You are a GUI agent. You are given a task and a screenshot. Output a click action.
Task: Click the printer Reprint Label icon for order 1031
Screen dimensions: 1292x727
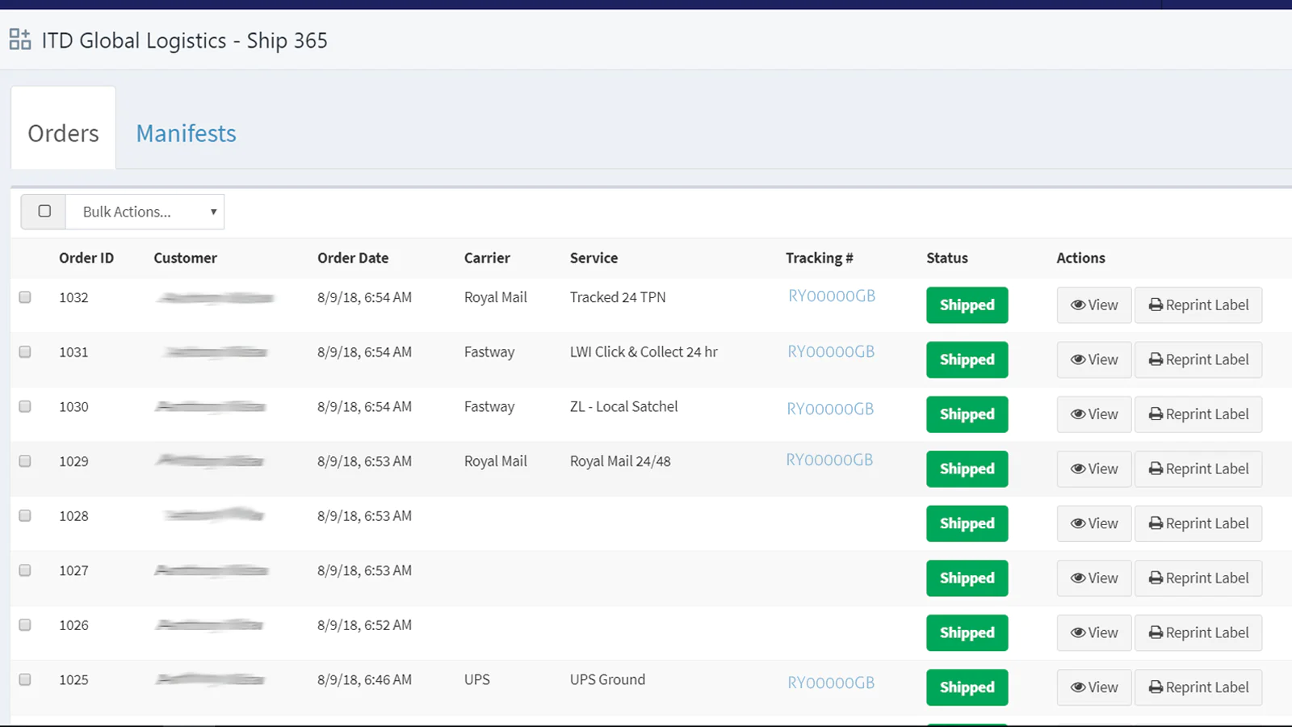click(1156, 360)
